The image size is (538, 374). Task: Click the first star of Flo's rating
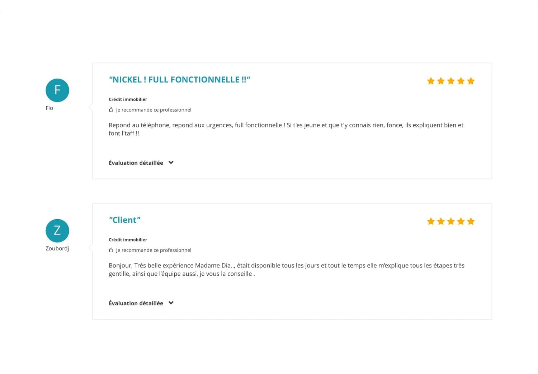pyautogui.click(x=431, y=81)
